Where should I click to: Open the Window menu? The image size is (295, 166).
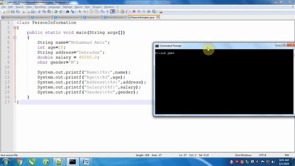(109, 7)
